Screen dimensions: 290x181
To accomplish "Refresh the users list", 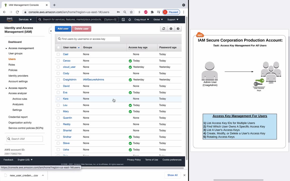I will (x=164, y=29).
